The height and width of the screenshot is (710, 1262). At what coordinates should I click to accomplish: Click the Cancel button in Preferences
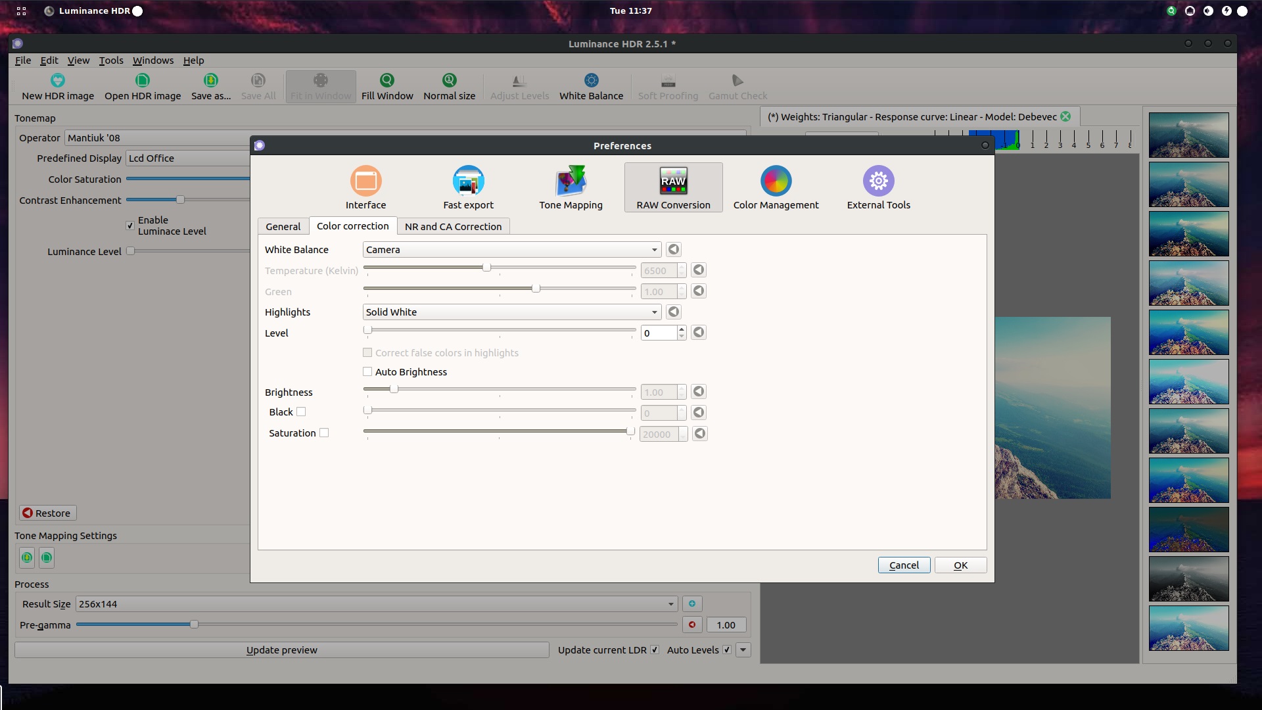pyautogui.click(x=904, y=565)
